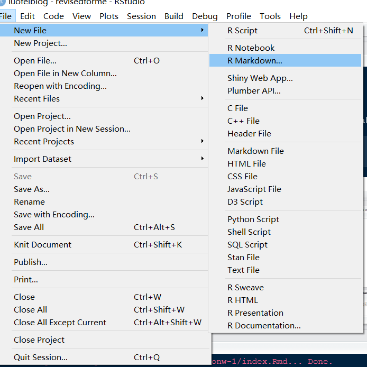The height and width of the screenshot is (367, 367).
Task: Expand the Import Dataset submenu
Action: click(203, 159)
